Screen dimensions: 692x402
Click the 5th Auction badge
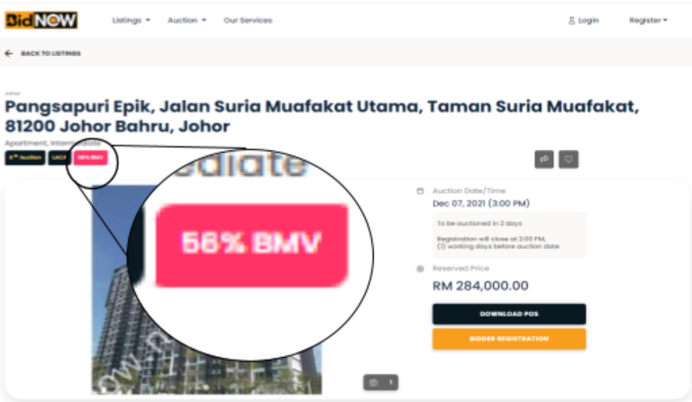[x=25, y=157]
